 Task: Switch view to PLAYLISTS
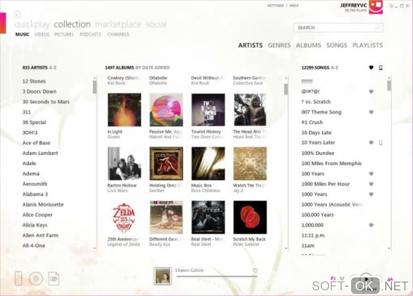click(368, 45)
